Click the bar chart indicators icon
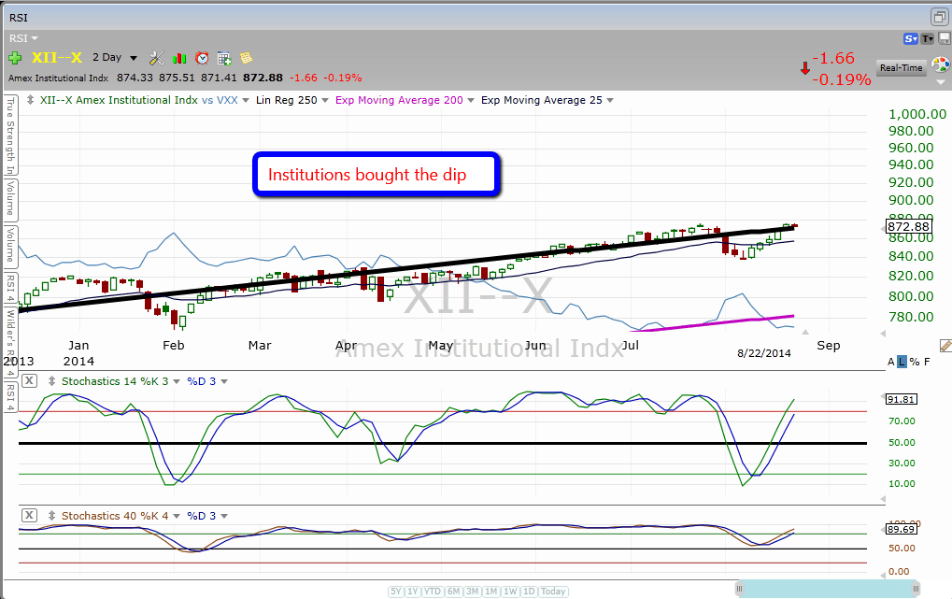Image resolution: width=952 pixels, height=599 pixels. point(179,58)
